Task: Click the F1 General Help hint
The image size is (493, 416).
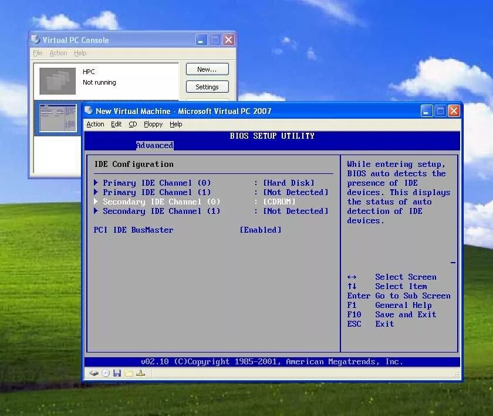Action: click(x=389, y=305)
